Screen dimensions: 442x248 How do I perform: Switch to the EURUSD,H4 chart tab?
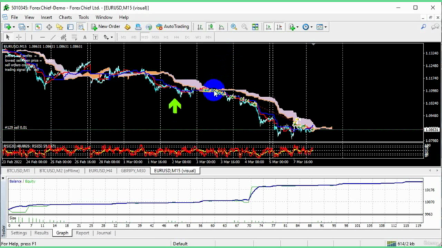[100, 171]
